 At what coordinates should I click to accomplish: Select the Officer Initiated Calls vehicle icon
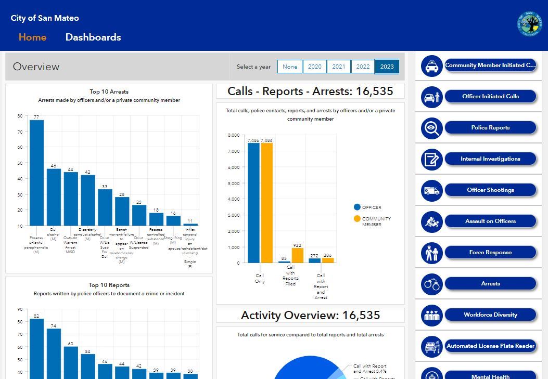click(x=431, y=97)
